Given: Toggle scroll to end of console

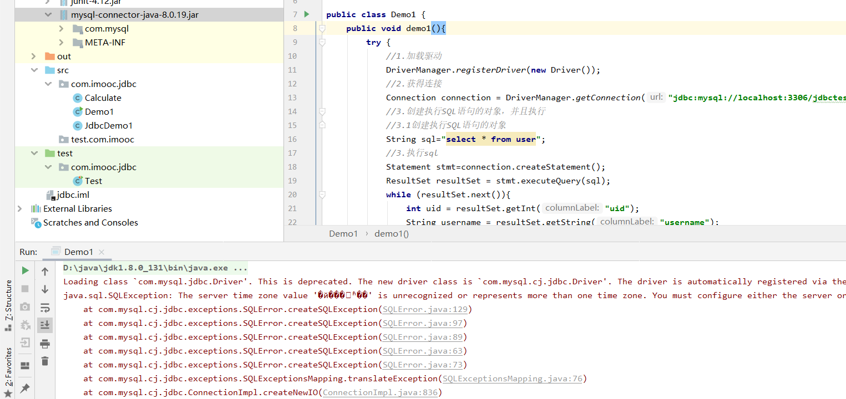Looking at the screenshot, I should point(45,325).
